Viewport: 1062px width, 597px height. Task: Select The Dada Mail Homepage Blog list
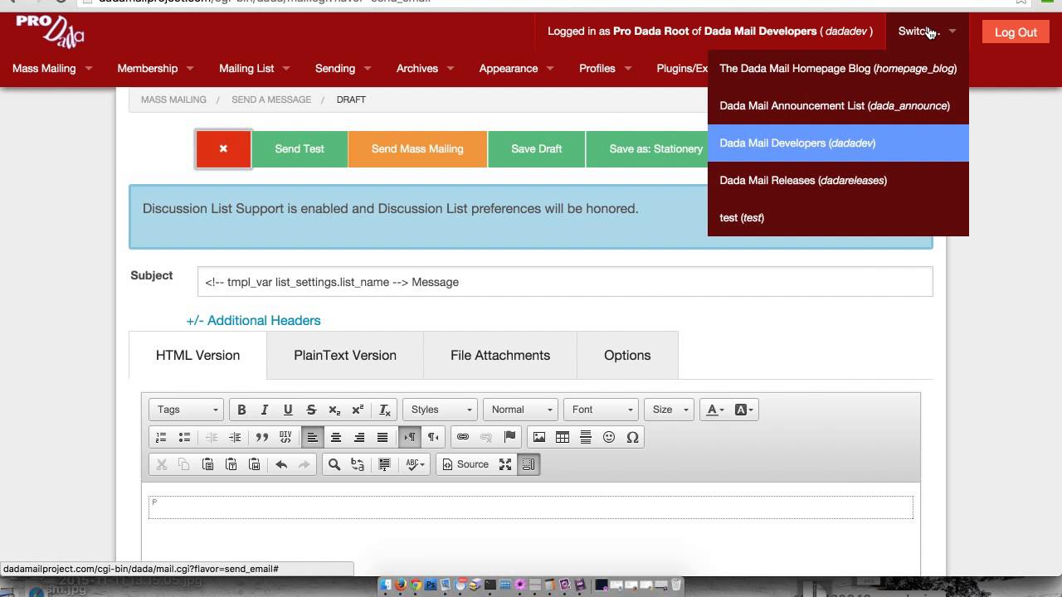point(838,68)
